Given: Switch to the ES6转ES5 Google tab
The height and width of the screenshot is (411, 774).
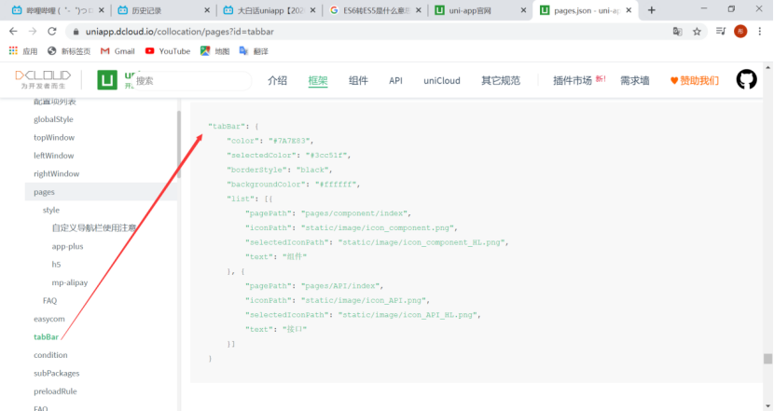Looking at the screenshot, I should coord(375,10).
